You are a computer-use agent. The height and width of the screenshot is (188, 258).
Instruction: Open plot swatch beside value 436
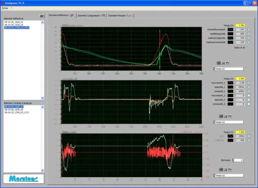point(230,140)
